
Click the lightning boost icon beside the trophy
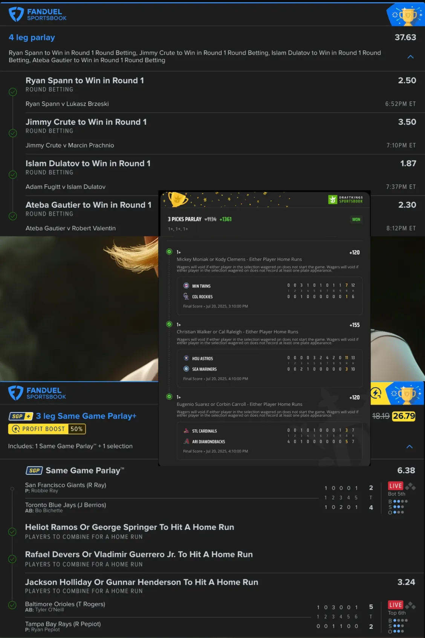tap(376, 393)
